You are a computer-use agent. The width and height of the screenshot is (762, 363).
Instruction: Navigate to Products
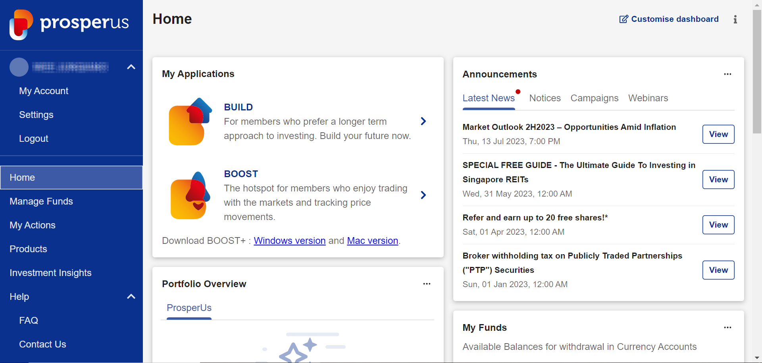(28, 249)
